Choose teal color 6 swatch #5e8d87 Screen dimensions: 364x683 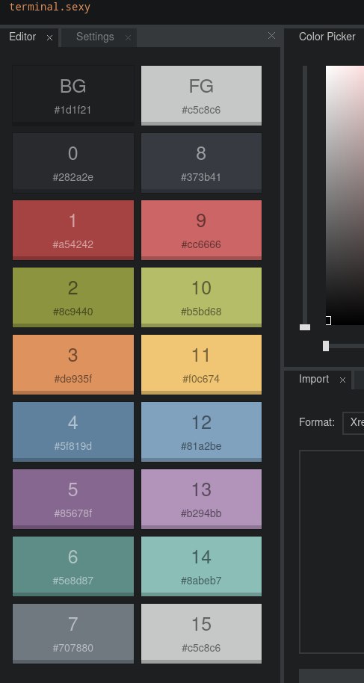coord(73,566)
